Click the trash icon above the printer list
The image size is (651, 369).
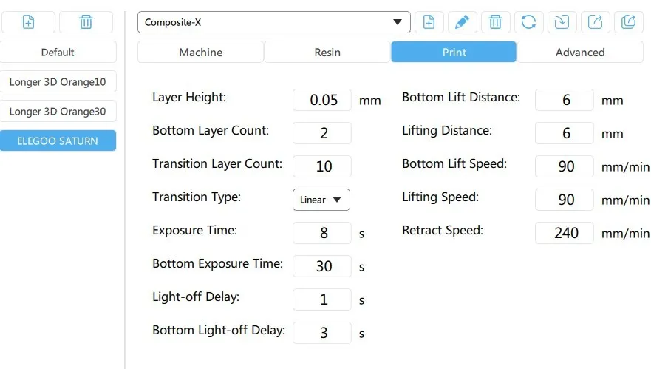coord(86,22)
